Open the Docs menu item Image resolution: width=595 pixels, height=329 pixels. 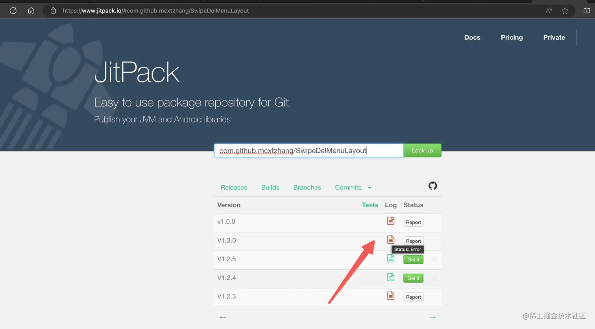click(x=472, y=37)
